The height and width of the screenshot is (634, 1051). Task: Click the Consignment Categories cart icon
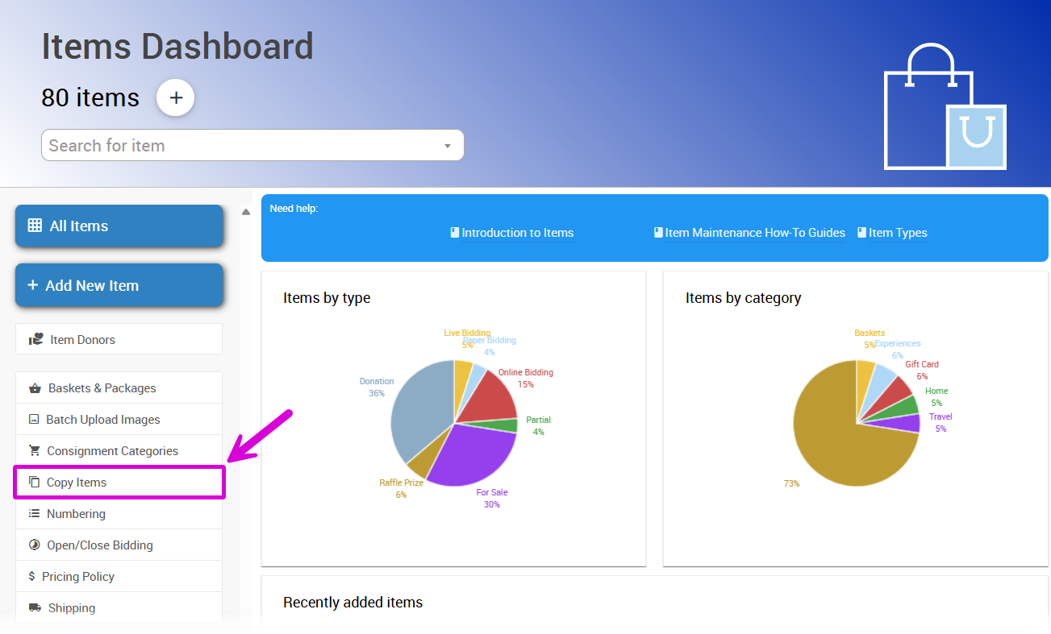(x=35, y=451)
